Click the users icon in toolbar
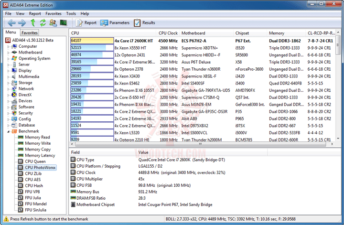The width and height of the screenshot is (344, 225). click(x=53, y=22)
